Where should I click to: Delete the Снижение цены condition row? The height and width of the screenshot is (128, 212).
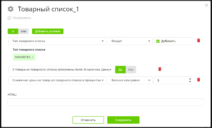pyautogui.click(x=199, y=79)
